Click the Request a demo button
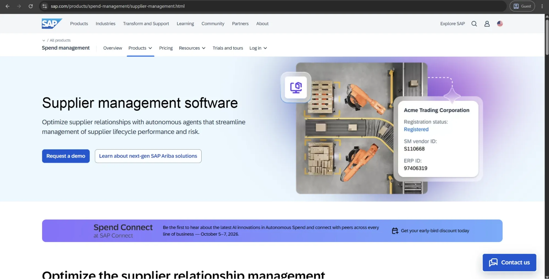The height and width of the screenshot is (279, 549). pos(66,156)
